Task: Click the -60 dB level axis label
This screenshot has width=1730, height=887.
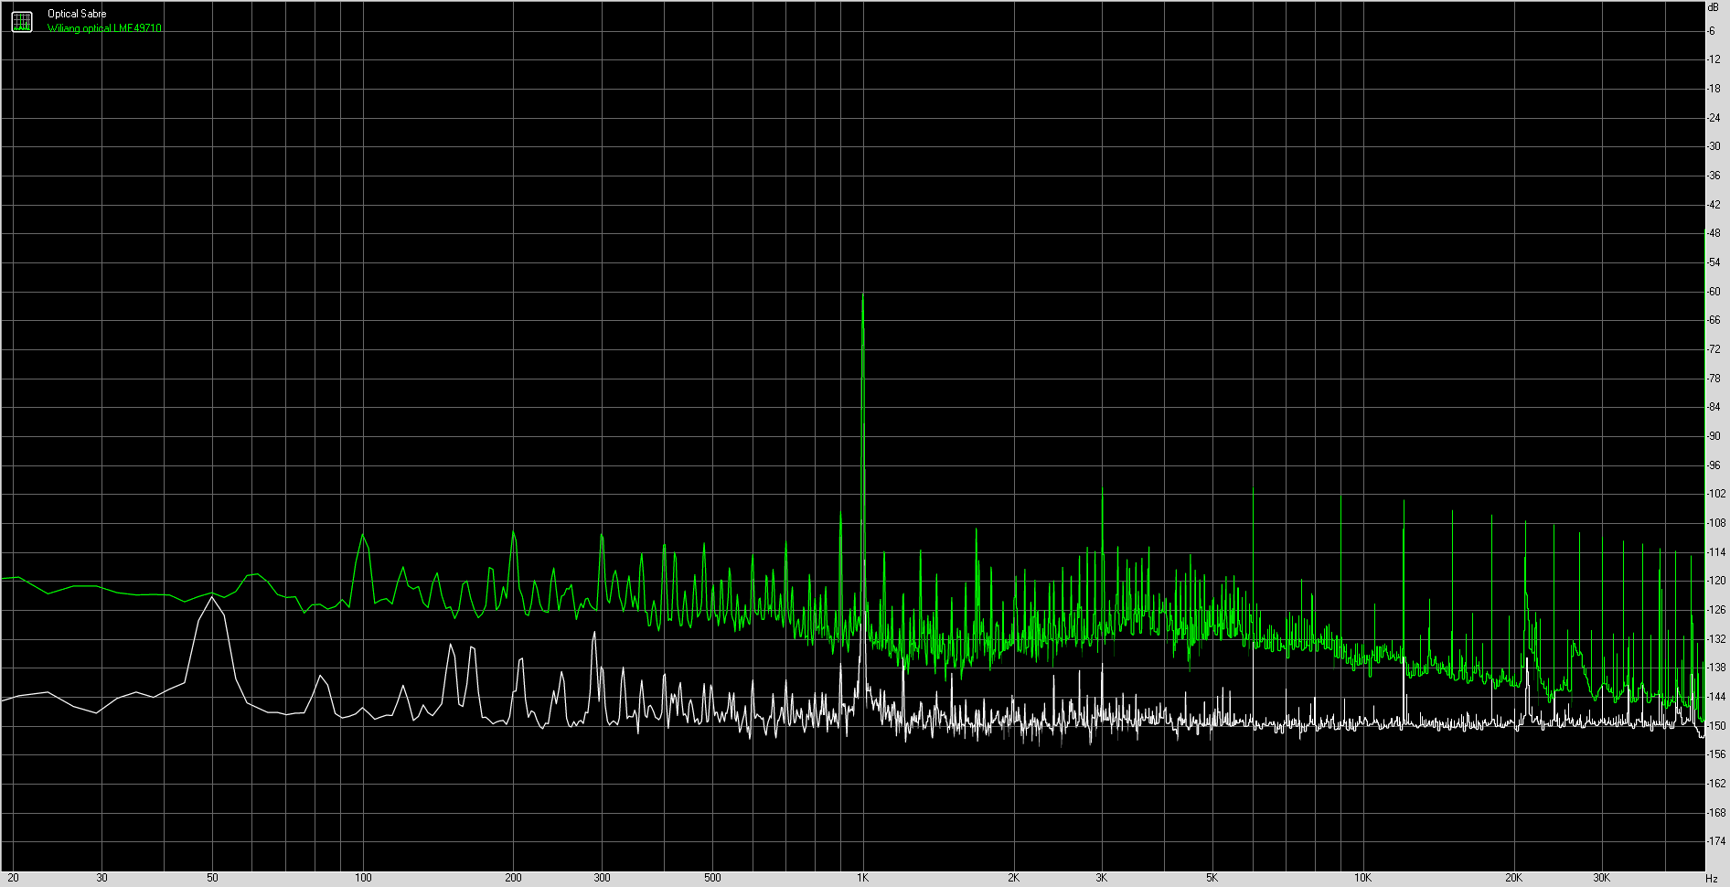Action: [x=1714, y=292]
